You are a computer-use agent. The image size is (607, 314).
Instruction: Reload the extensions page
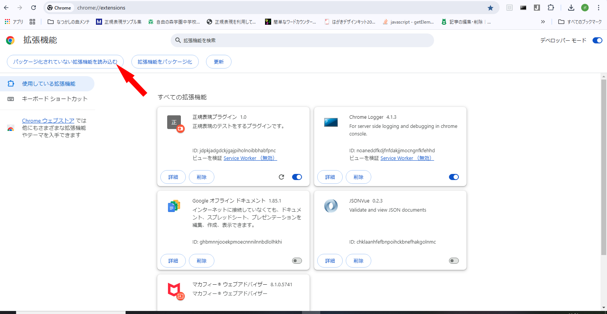pos(34,8)
